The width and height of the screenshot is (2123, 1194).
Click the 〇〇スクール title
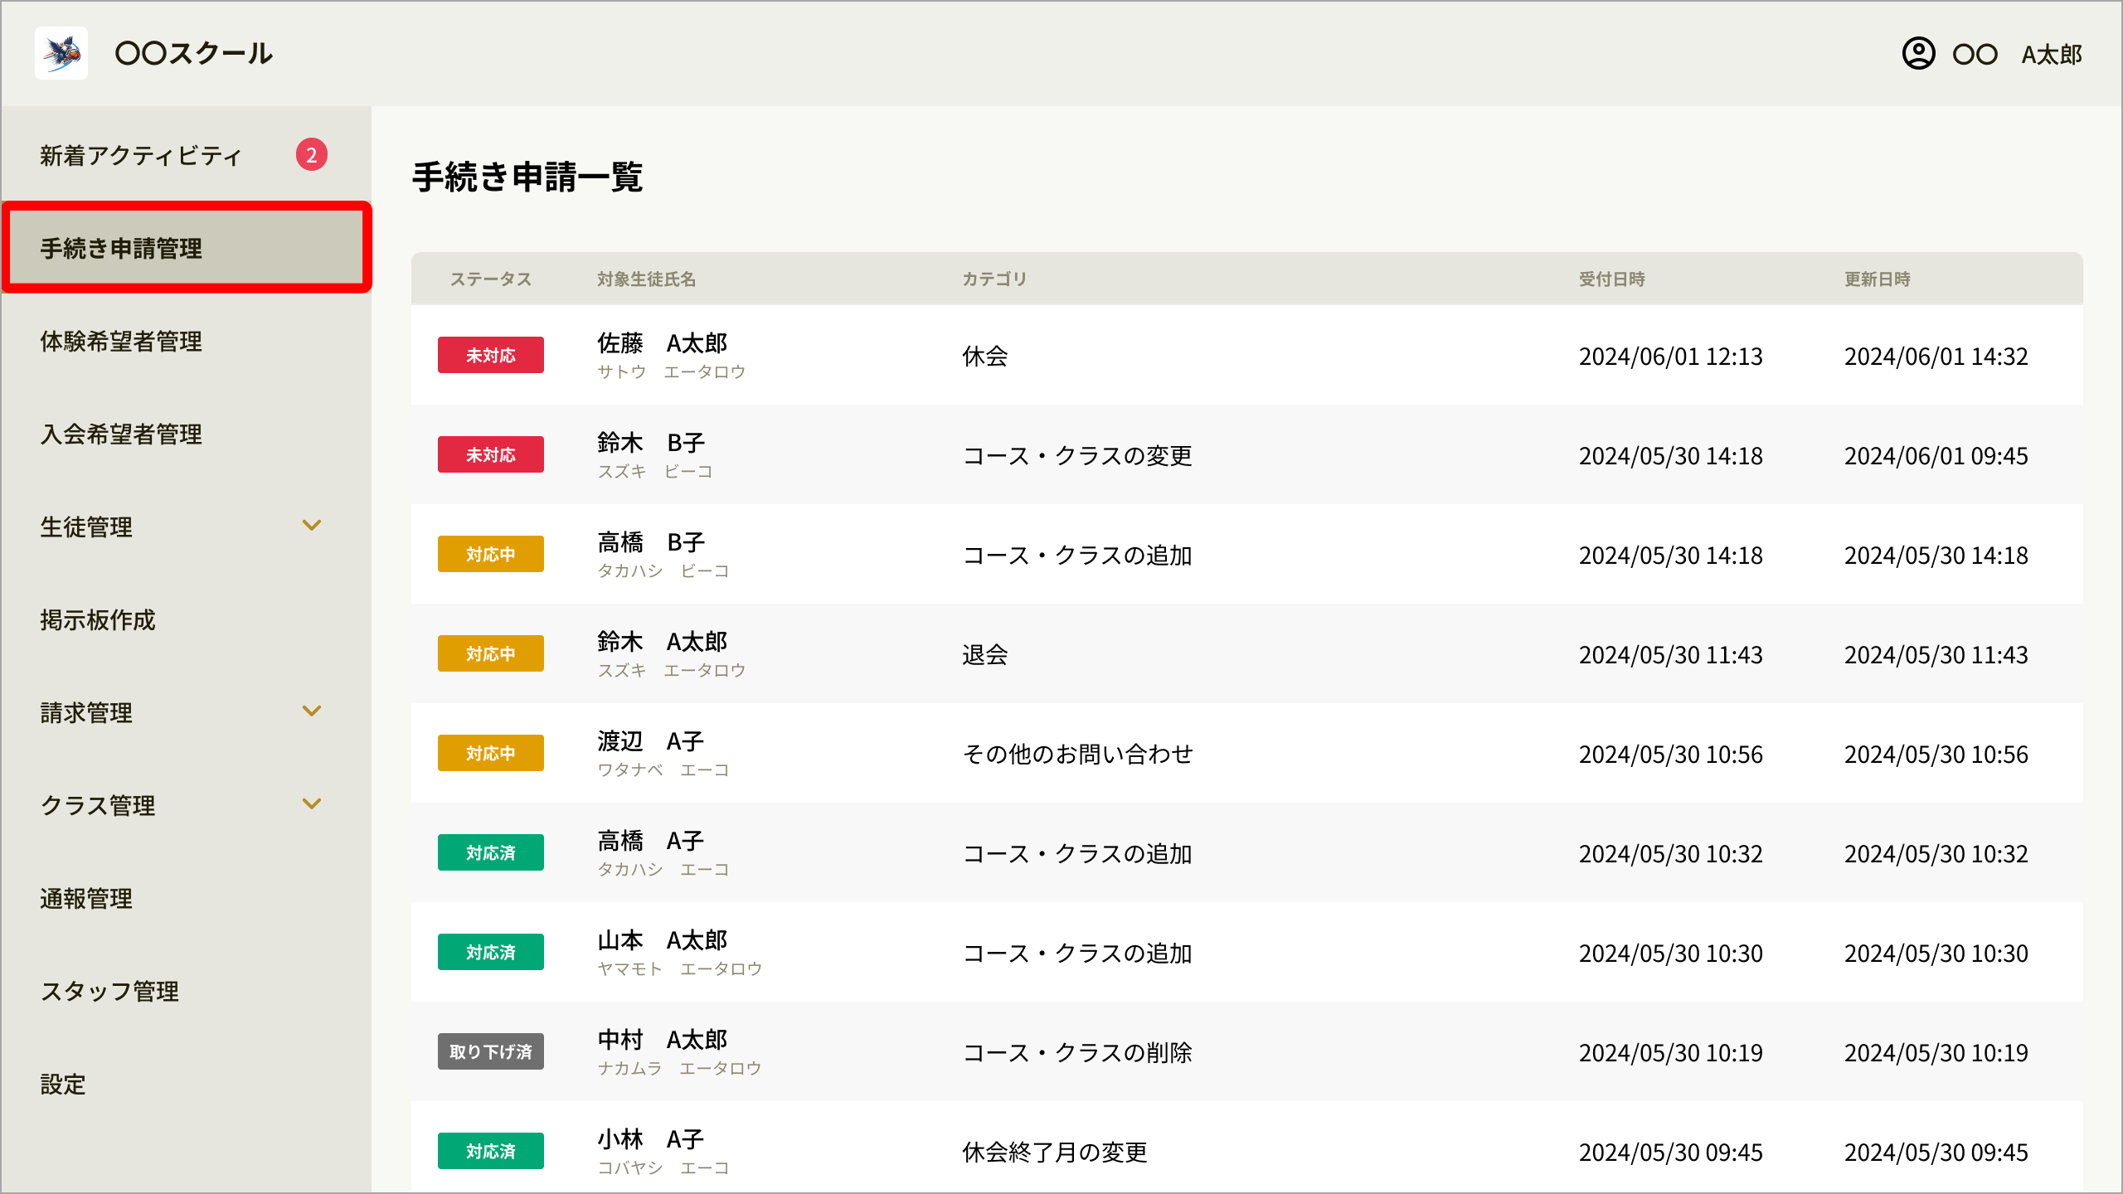[194, 54]
